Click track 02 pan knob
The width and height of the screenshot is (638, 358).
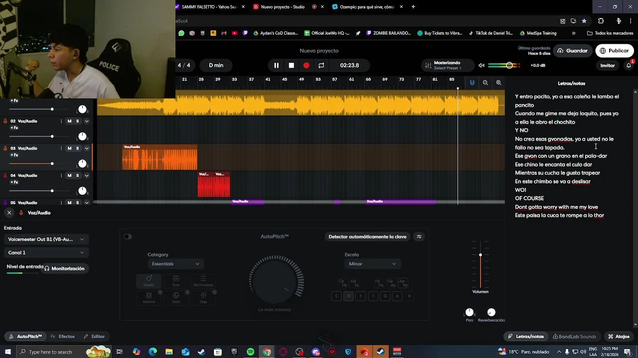[x=82, y=136]
